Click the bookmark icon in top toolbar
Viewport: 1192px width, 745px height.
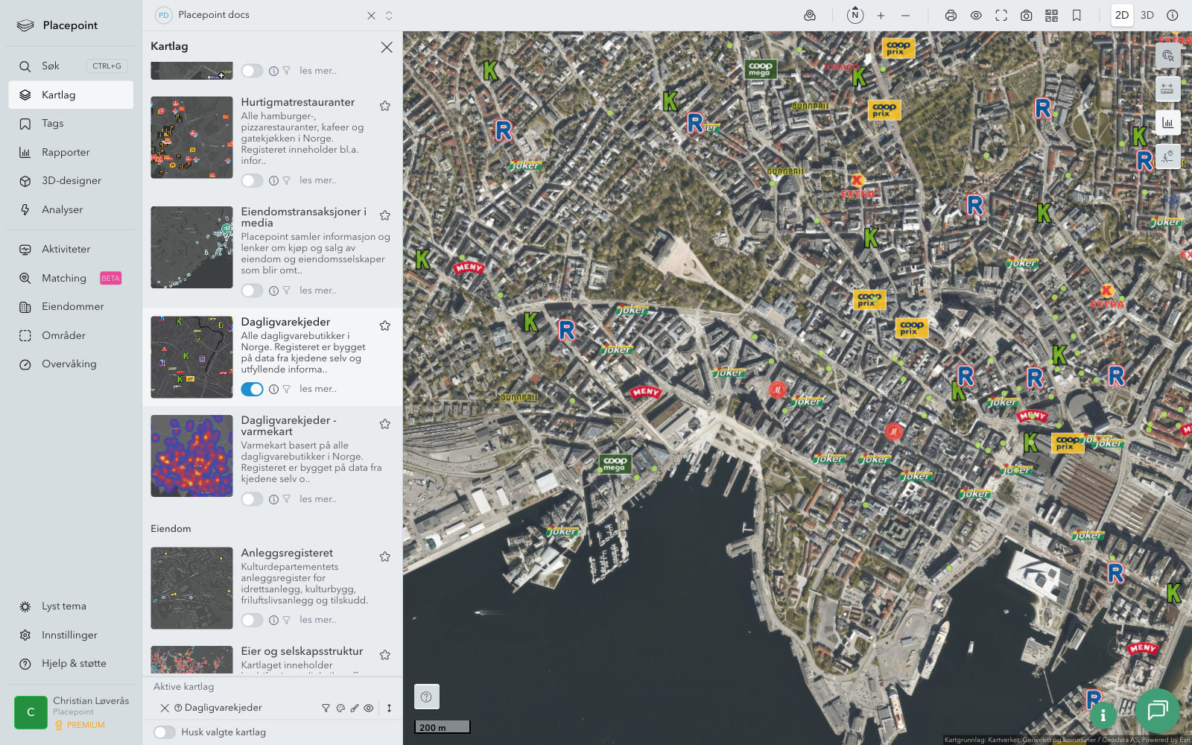[x=1077, y=16]
